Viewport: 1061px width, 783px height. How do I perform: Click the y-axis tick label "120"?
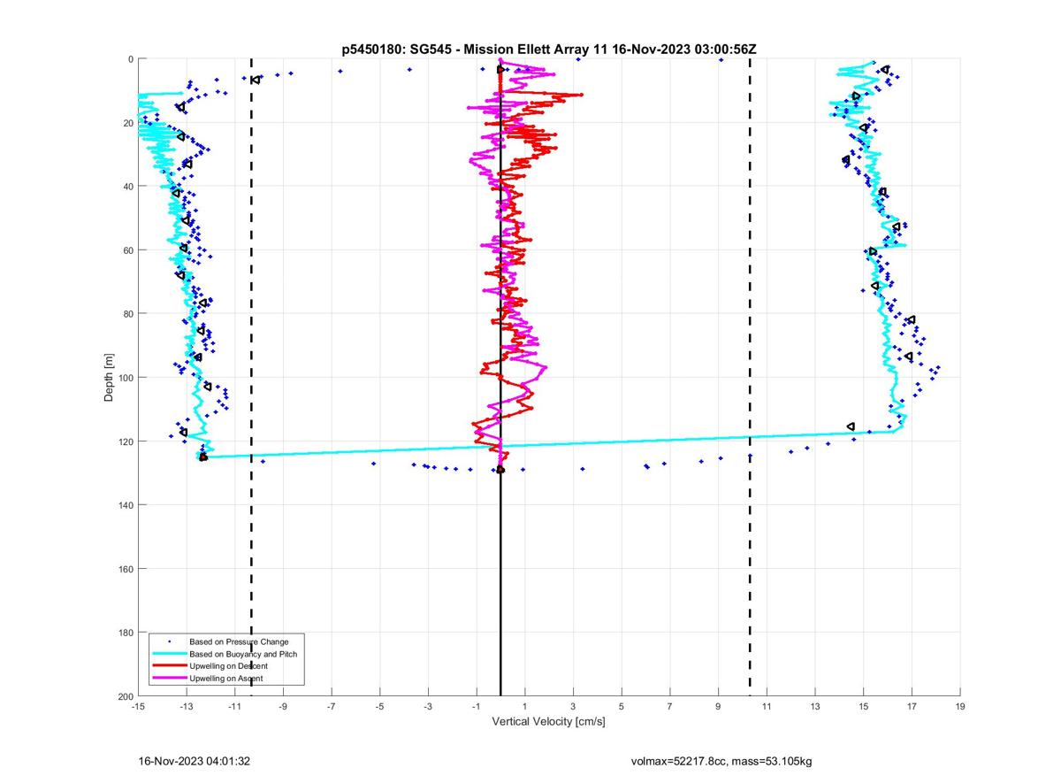tap(125, 441)
